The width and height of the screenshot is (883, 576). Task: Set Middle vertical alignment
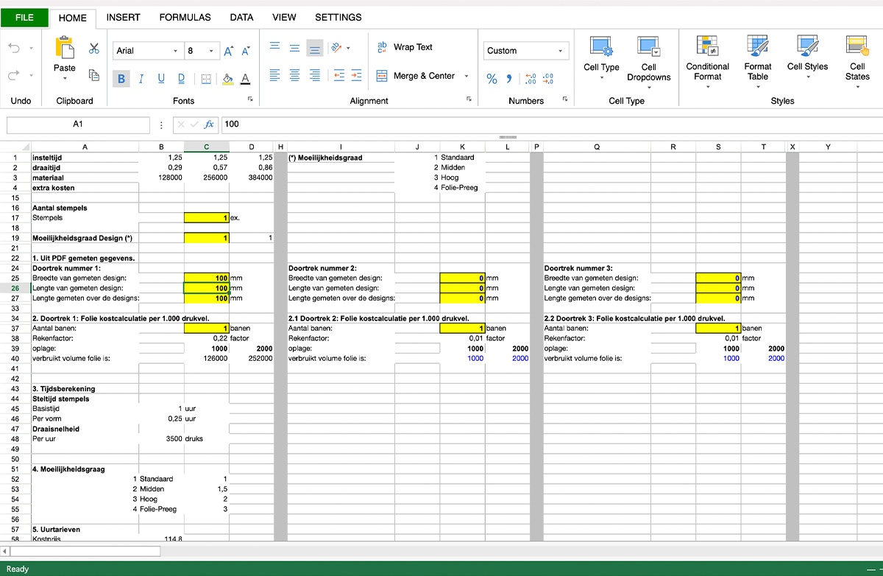click(x=294, y=48)
